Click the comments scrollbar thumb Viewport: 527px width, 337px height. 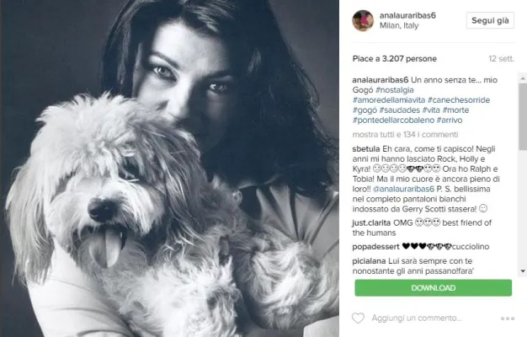point(523,116)
